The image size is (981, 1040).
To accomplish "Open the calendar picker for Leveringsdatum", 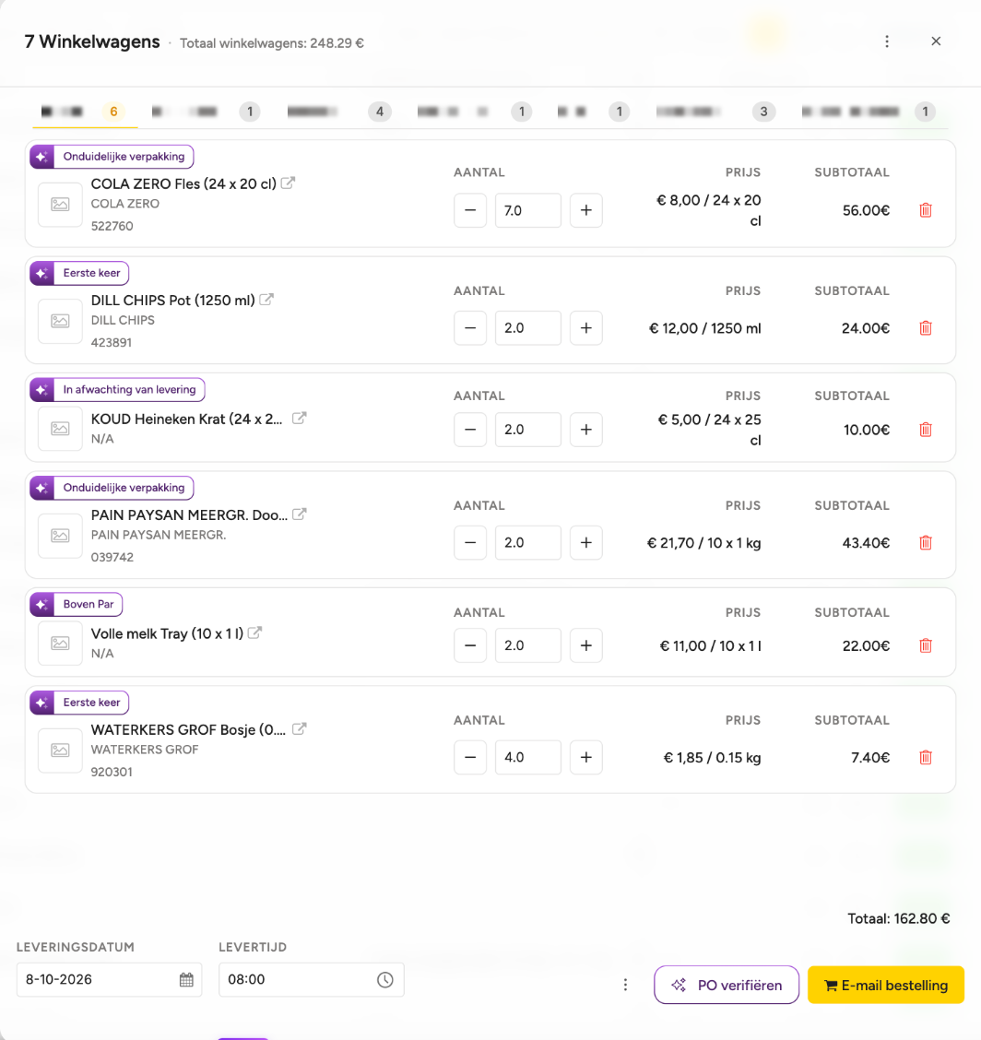I will pos(186,980).
